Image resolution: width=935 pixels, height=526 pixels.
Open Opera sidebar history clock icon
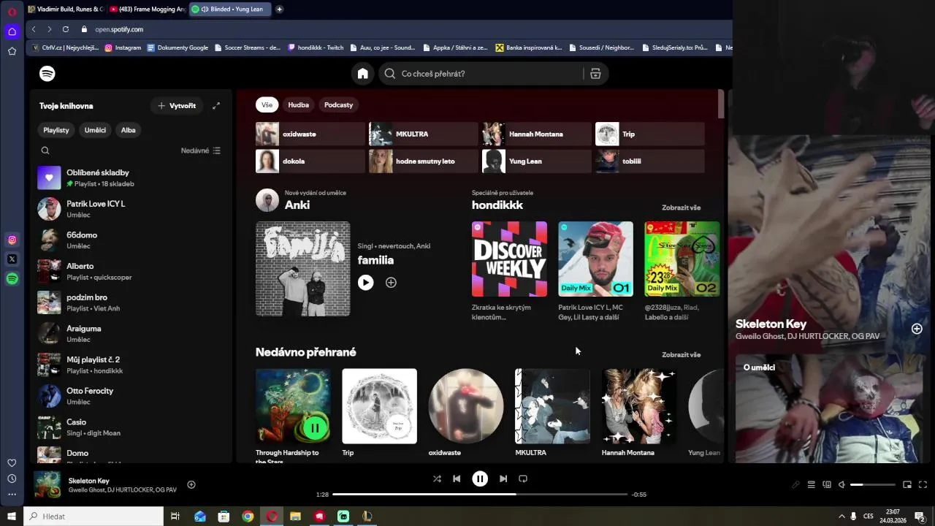coord(12,479)
